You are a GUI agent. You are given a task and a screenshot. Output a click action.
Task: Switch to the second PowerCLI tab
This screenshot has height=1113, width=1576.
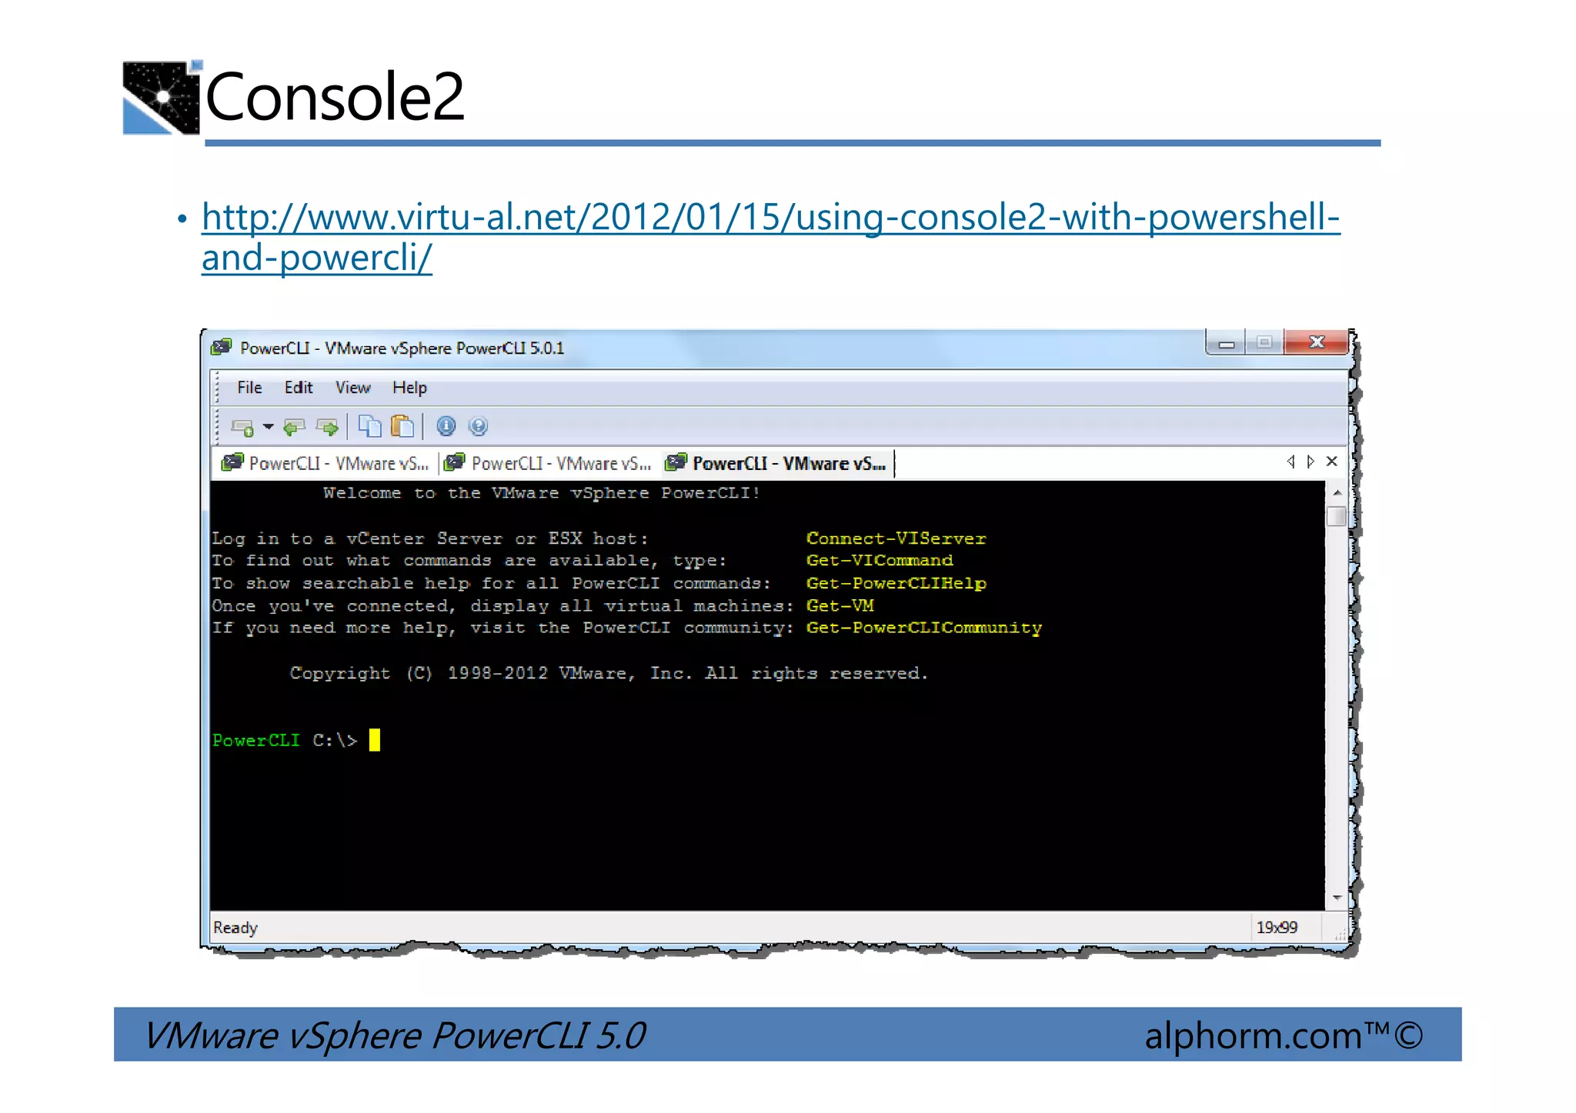(x=548, y=463)
